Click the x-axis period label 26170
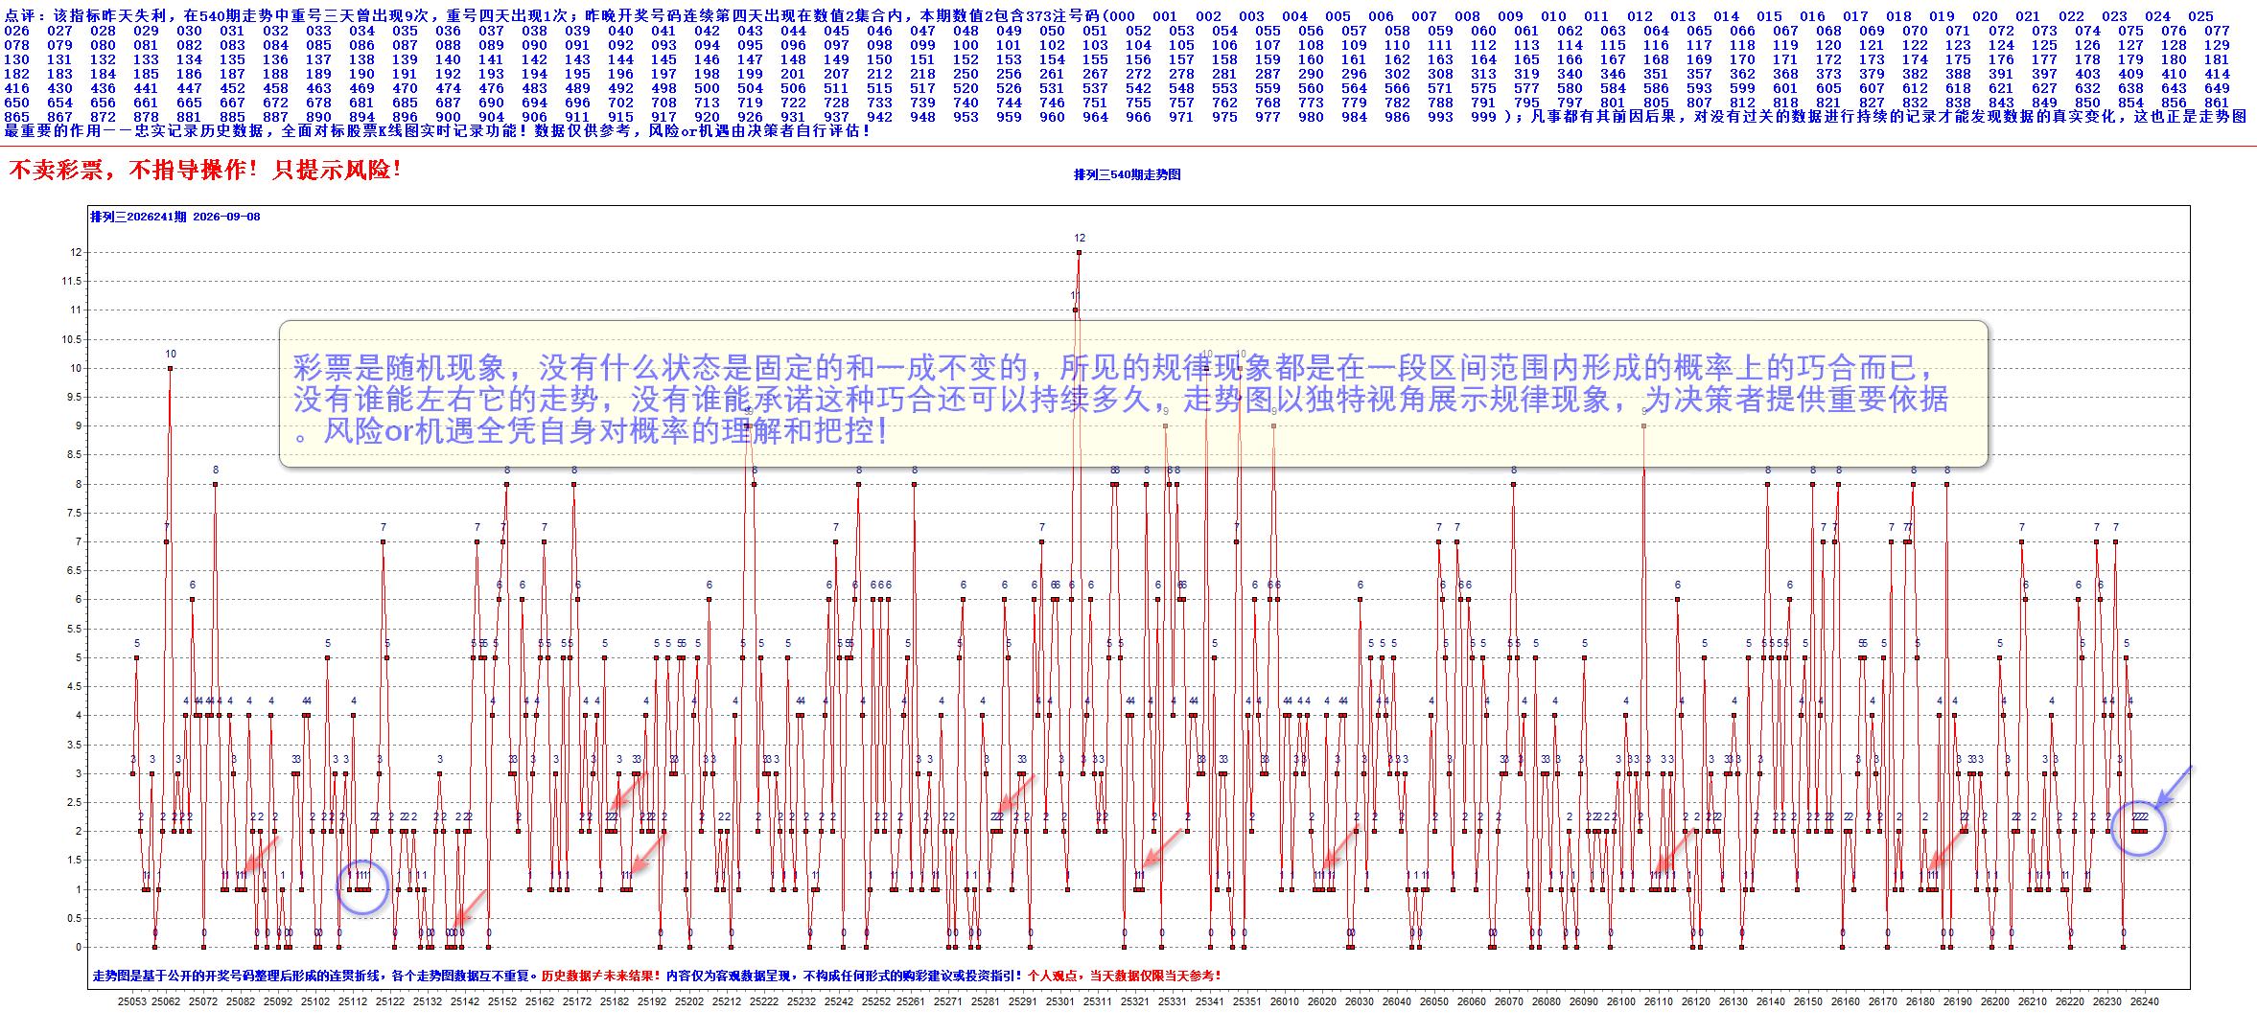 coord(1883,1001)
